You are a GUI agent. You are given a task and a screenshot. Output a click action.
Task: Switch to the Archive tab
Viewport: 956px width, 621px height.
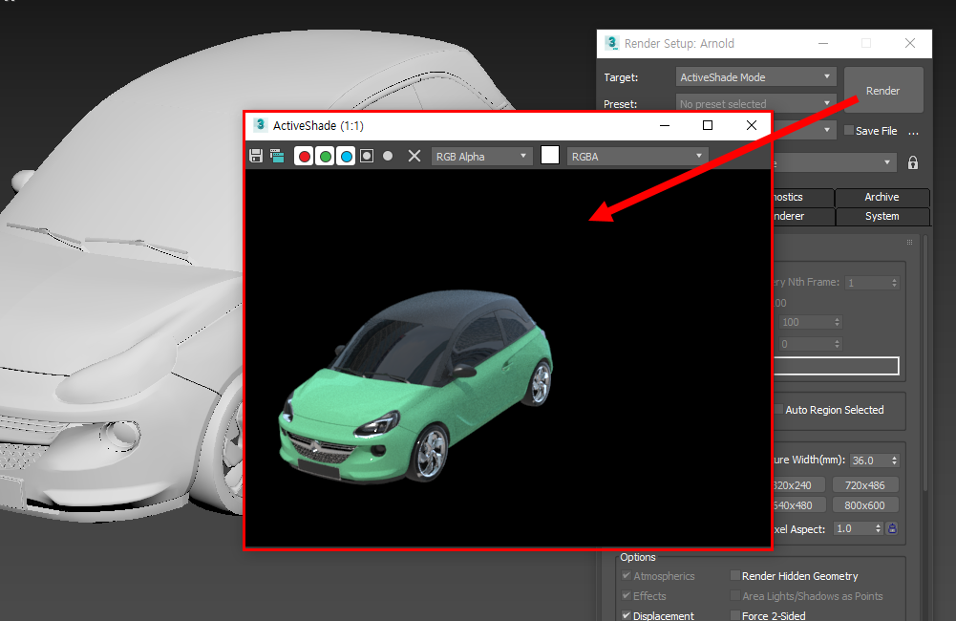click(x=882, y=197)
